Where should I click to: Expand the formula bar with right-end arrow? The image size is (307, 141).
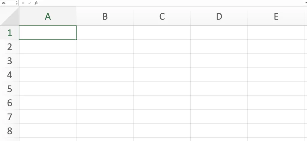coord(305,3)
